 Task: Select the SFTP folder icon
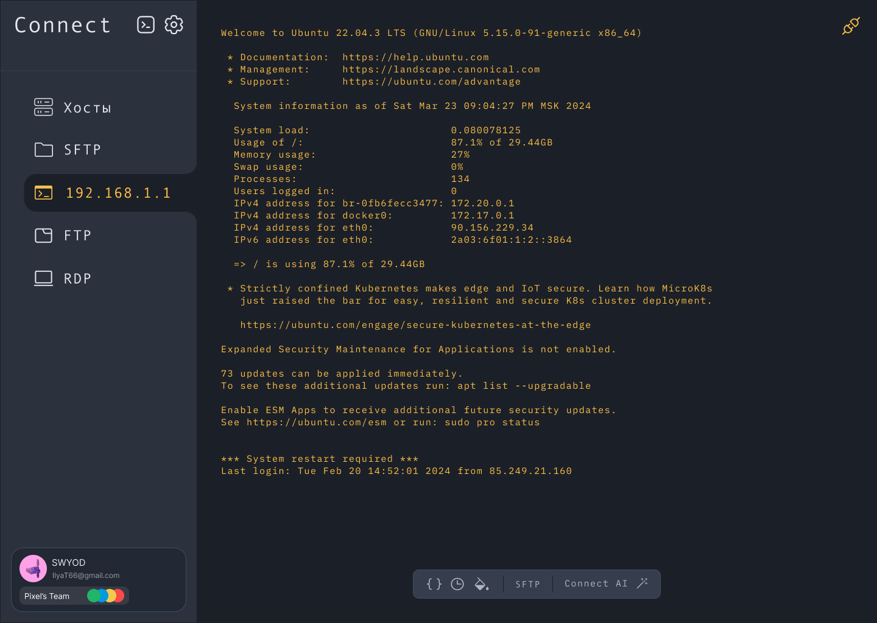[x=43, y=149]
